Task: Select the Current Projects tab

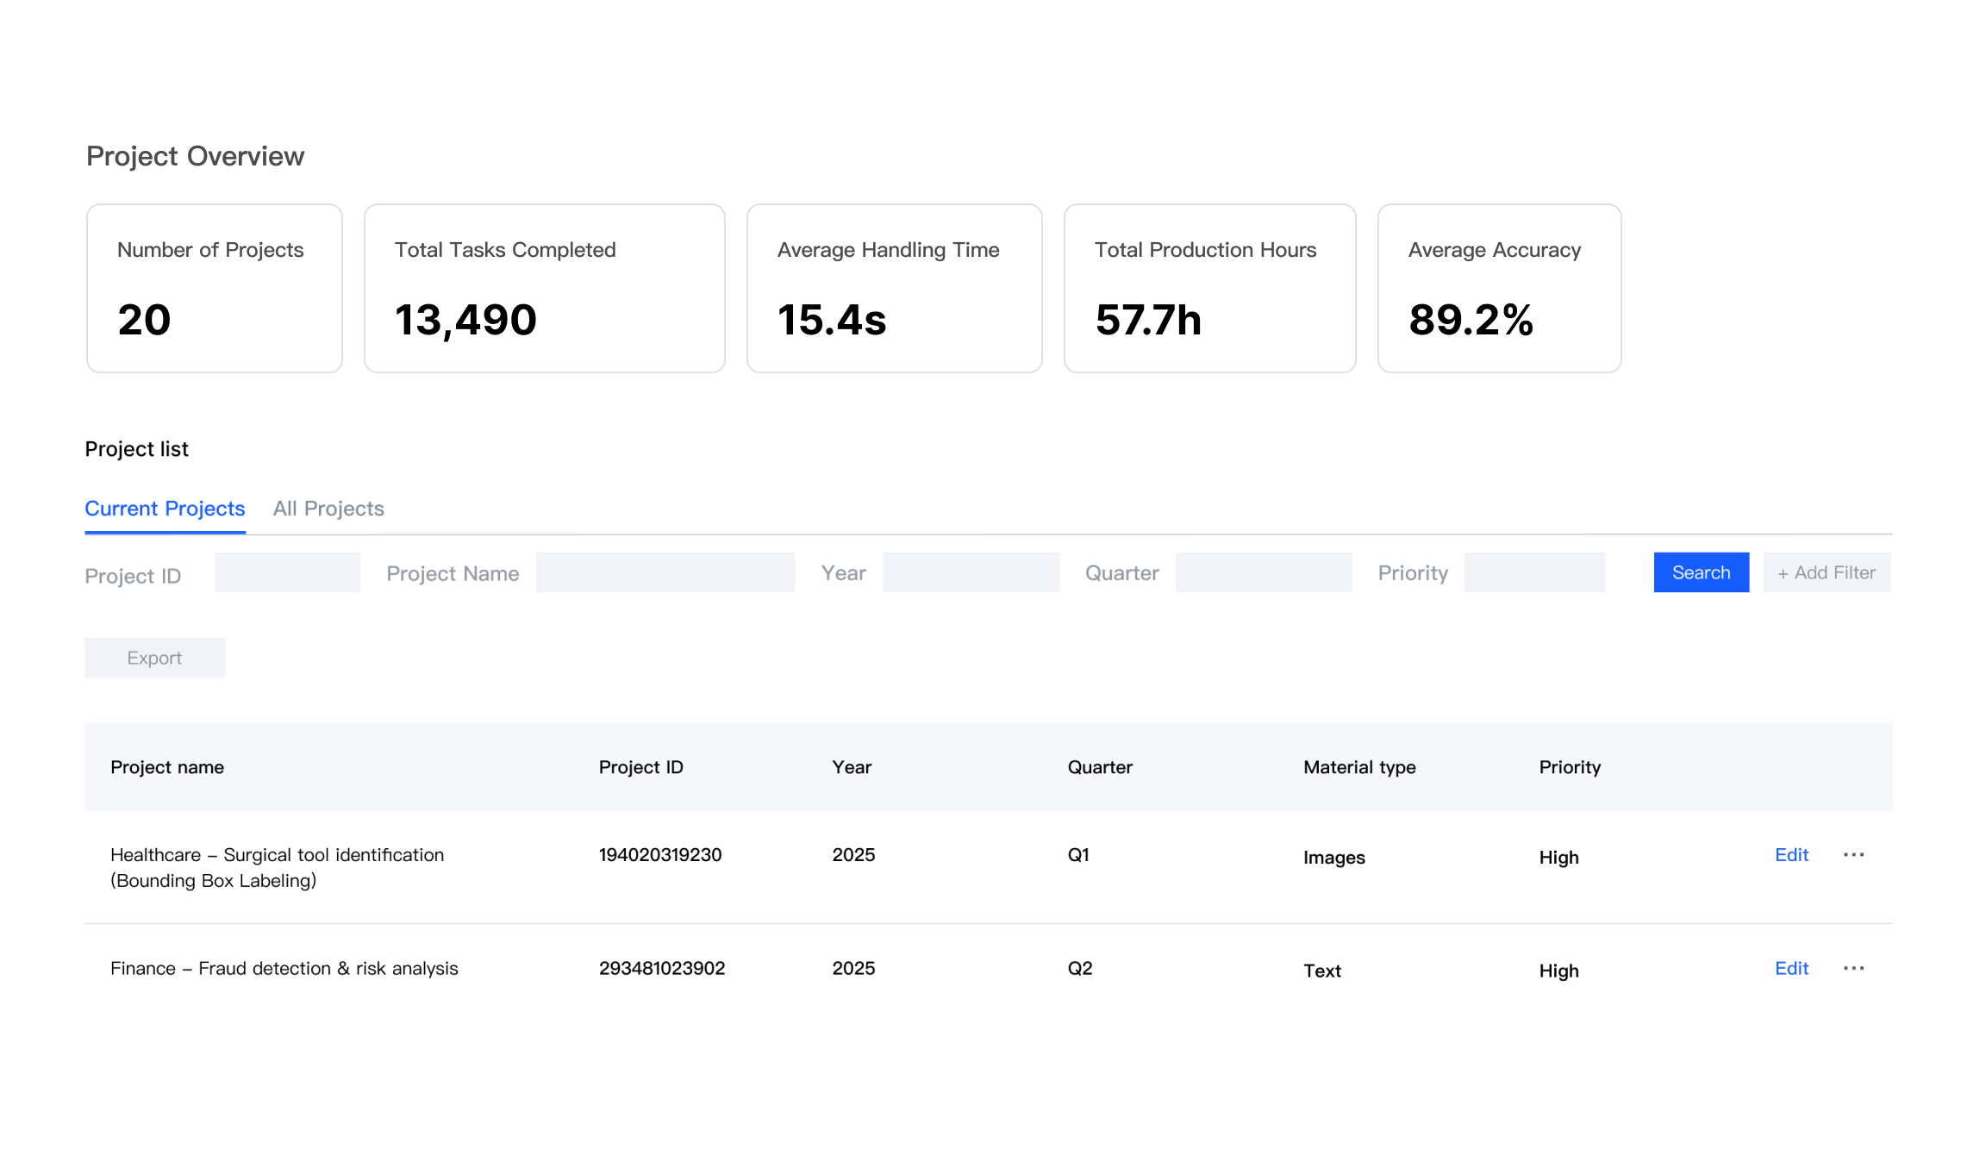Action: pyautogui.click(x=165, y=509)
